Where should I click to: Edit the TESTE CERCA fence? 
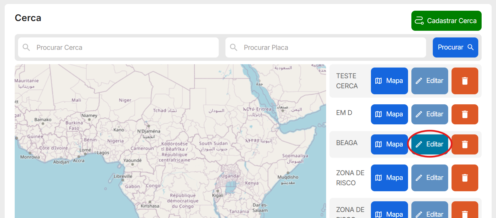point(429,81)
